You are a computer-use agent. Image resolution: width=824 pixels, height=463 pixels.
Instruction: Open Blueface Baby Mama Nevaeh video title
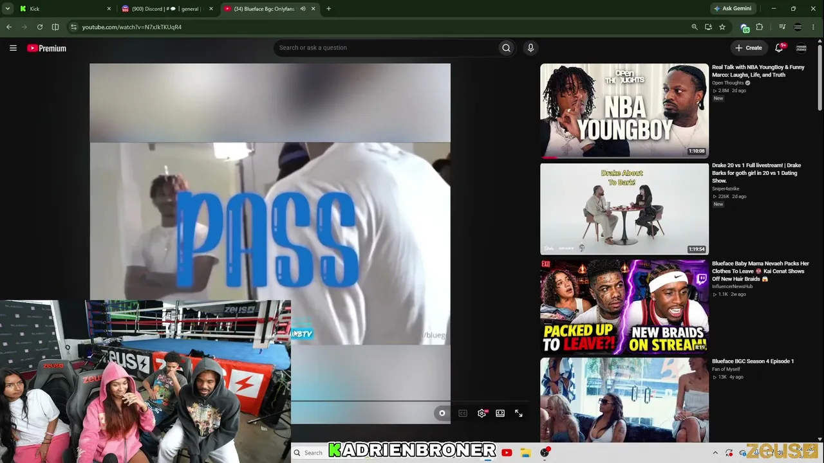click(760, 271)
